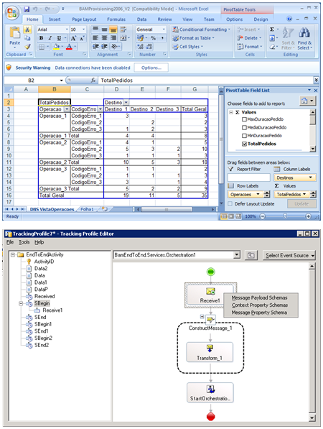Switch to Normal view in the status bar

224,216
